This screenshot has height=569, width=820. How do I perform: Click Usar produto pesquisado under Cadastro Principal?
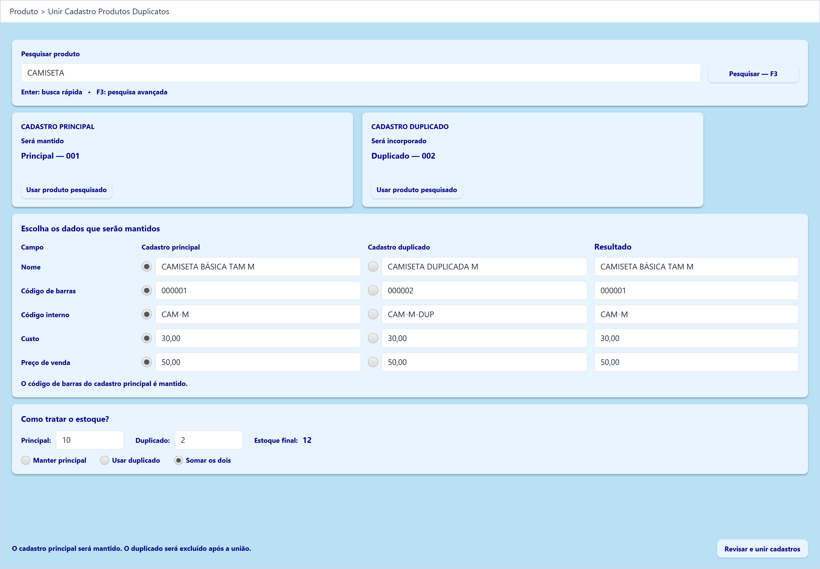66,190
